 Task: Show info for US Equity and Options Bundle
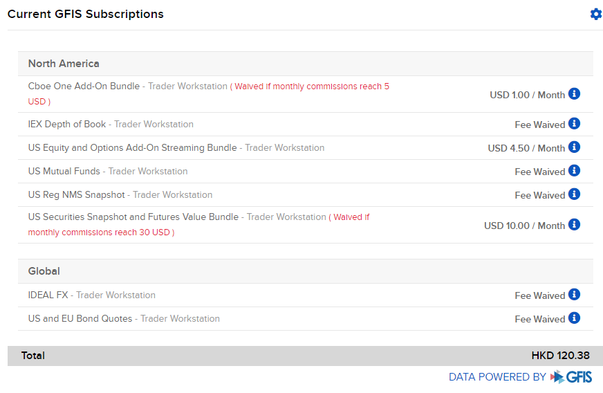[574, 147]
